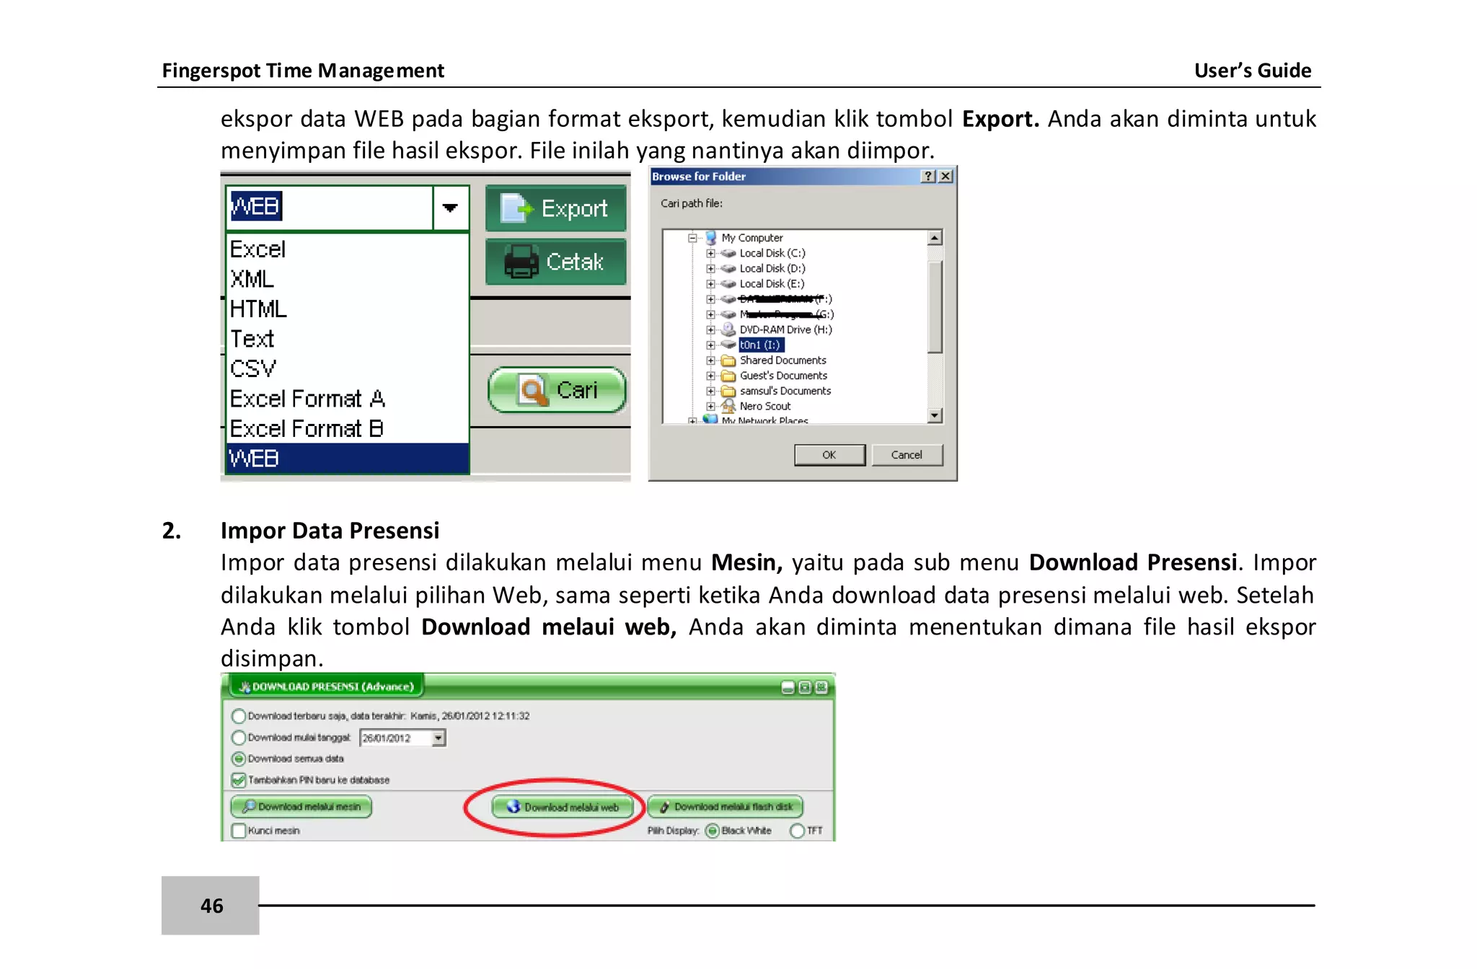The width and height of the screenshot is (1477, 969).
Task: Open the export format dropdown arrow
Action: pos(451,208)
